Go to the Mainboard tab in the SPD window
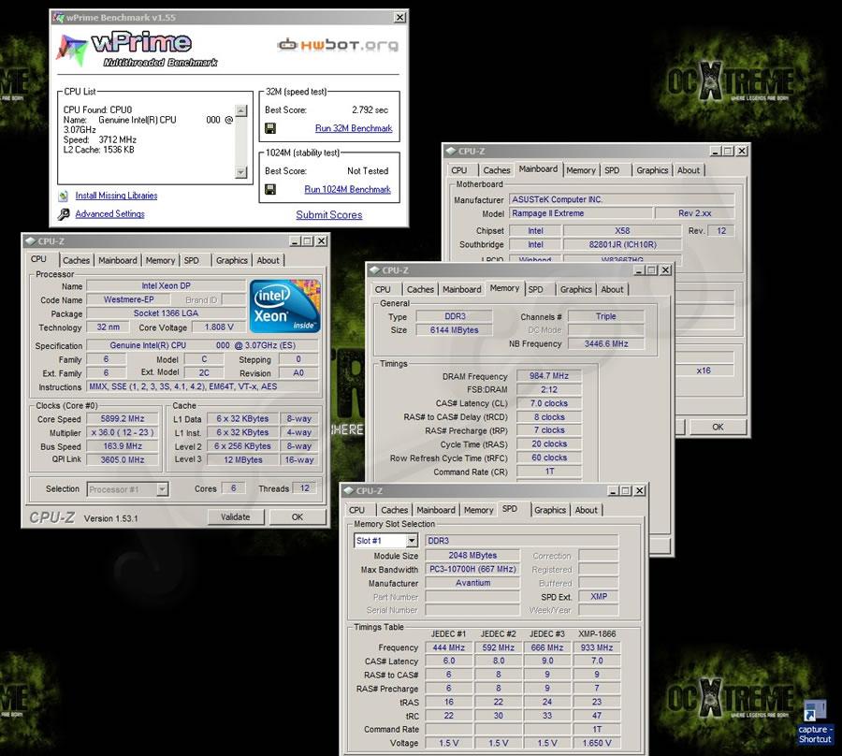The width and height of the screenshot is (842, 756). coord(436,510)
